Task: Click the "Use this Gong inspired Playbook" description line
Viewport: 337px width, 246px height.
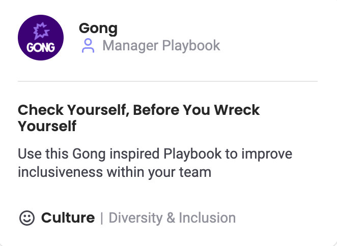Action: point(155,153)
